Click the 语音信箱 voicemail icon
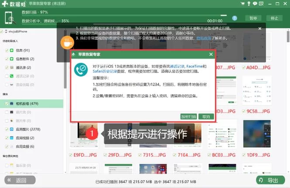The width and height of the screenshot is (290, 188). pyautogui.click(x=12, y=85)
